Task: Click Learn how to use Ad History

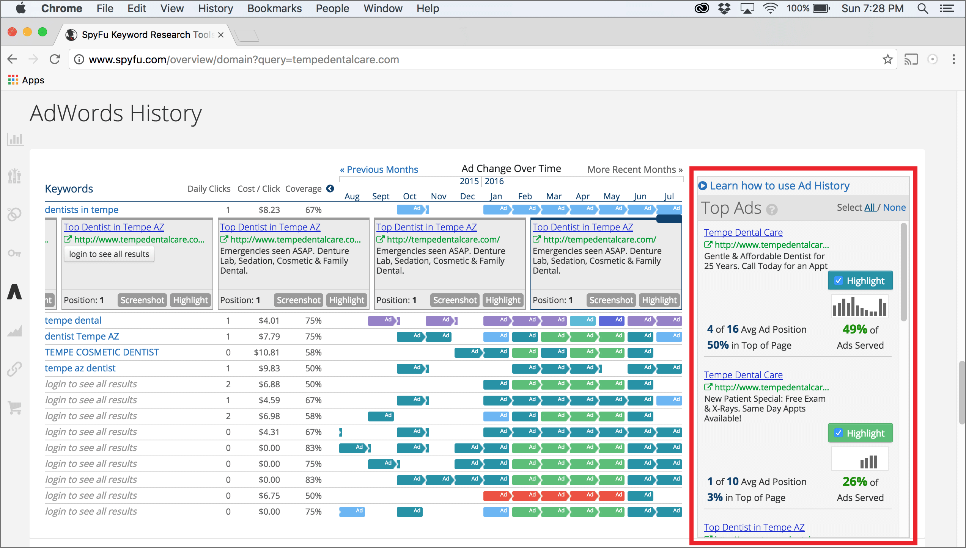Action: click(780, 186)
